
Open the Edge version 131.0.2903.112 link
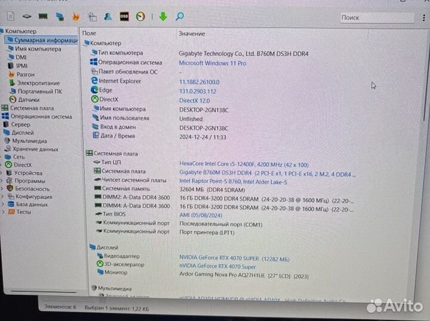click(x=198, y=91)
